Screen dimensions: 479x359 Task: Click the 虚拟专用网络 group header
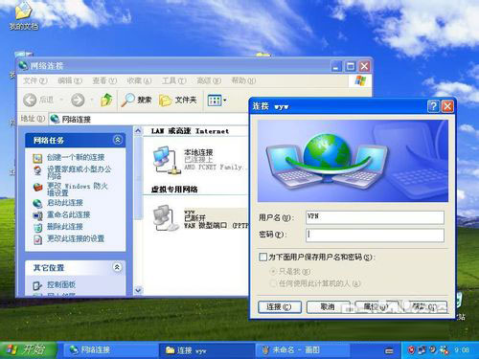coord(174,190)
